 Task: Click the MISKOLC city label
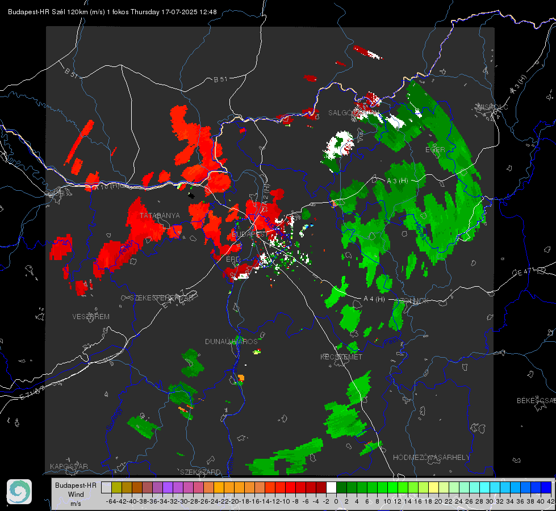point(492,107)
